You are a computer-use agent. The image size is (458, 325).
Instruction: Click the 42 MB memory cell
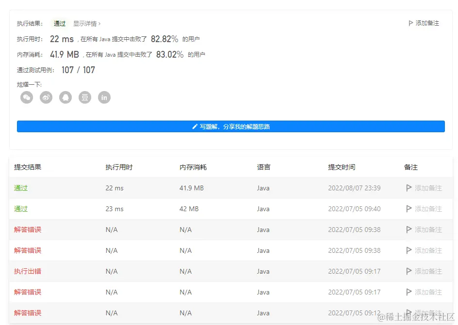[x=189, y=209]
